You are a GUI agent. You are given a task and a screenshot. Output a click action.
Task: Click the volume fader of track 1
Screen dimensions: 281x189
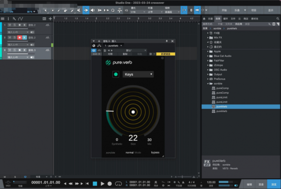click(21, 28)
